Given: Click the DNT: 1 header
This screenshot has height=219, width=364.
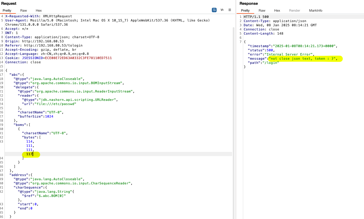Looking at the screenshot, I should click(12, 33).
